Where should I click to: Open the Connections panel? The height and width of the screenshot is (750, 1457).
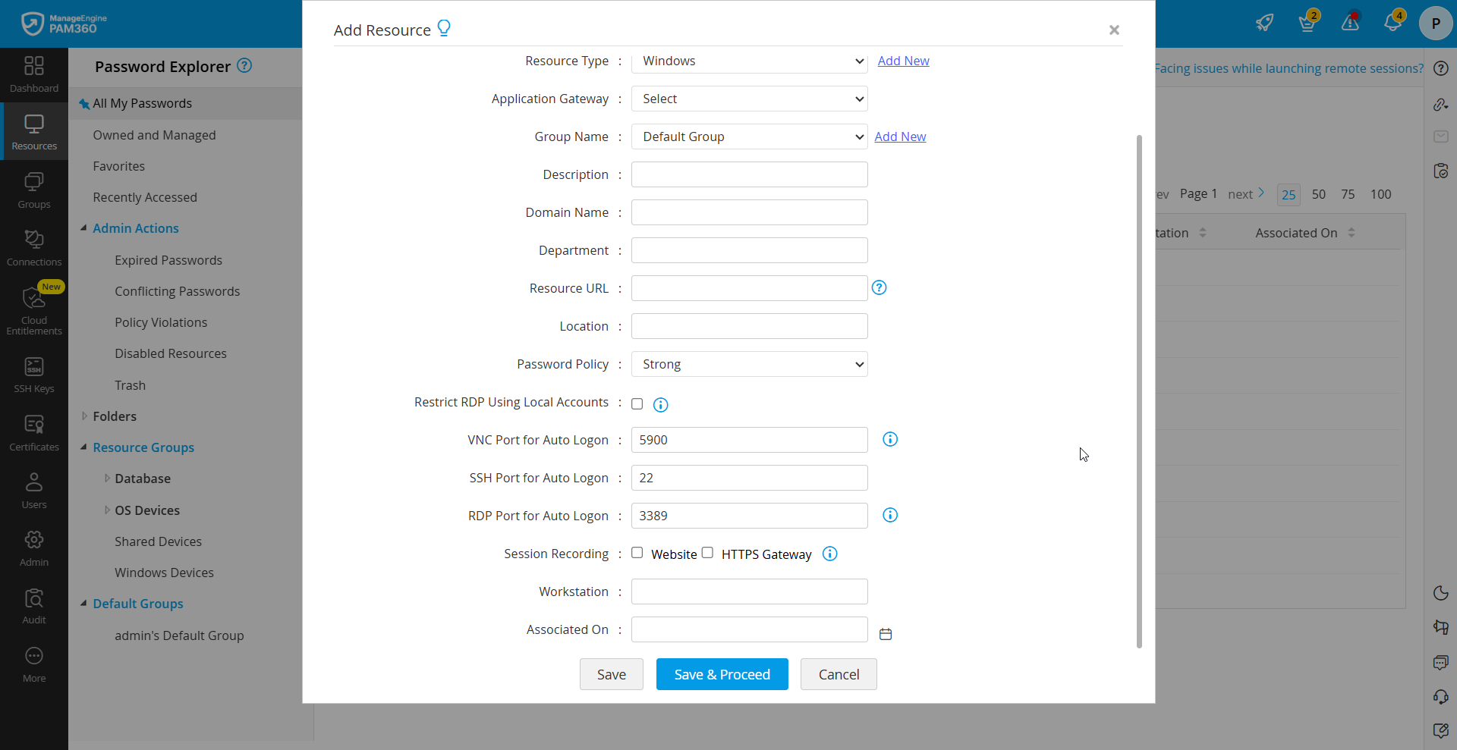point(33,246)
